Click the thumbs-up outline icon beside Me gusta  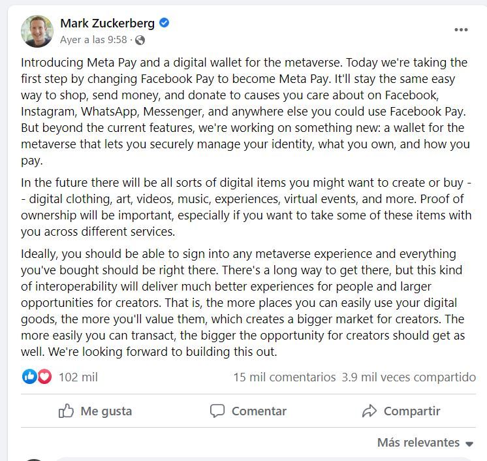[x=66, y=411]
